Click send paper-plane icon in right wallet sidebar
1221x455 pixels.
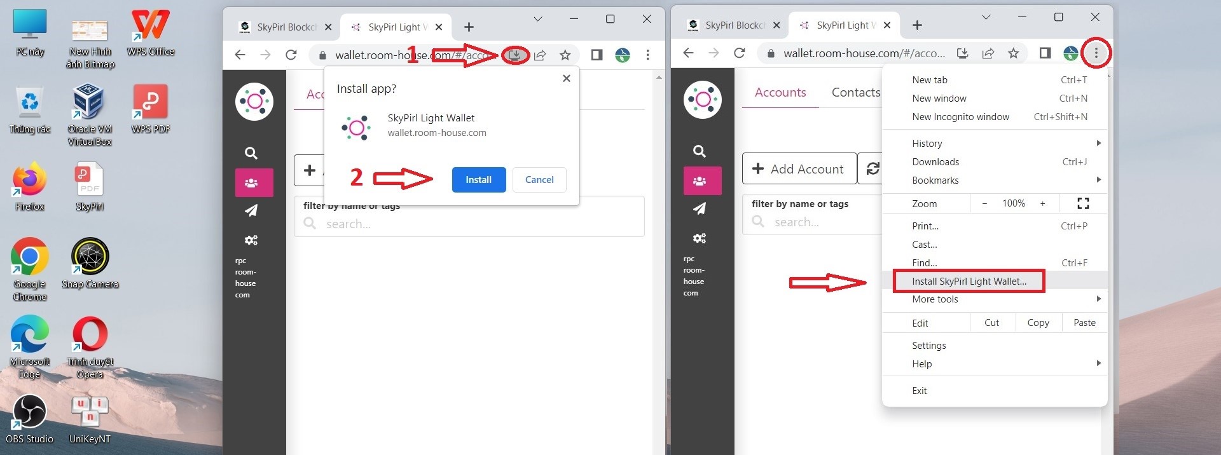click(700, 208)
